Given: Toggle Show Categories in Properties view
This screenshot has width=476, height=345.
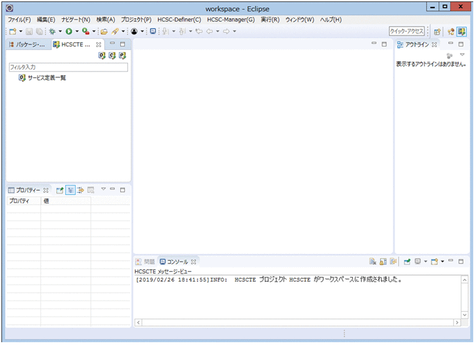Looking at the screenshot, I should coord(70,190).
